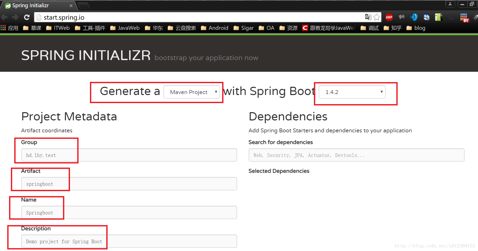The width and height of the screenshot is (478, 251).
Task: Expand the Maven Project type dropdown
Action: point(192,92)
